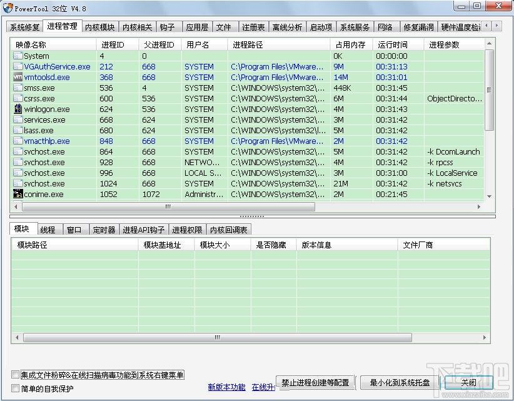
Task: Click the System process icon
Action: [17, 56]
